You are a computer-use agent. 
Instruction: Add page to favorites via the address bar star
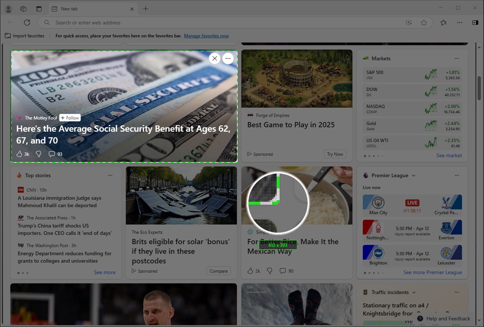[424, 22]
